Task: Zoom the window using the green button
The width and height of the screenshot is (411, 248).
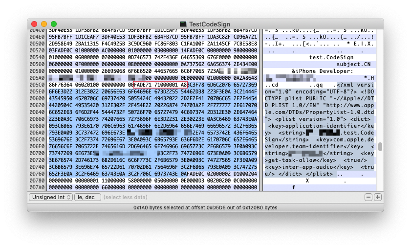Action: [x=54, y=24]
